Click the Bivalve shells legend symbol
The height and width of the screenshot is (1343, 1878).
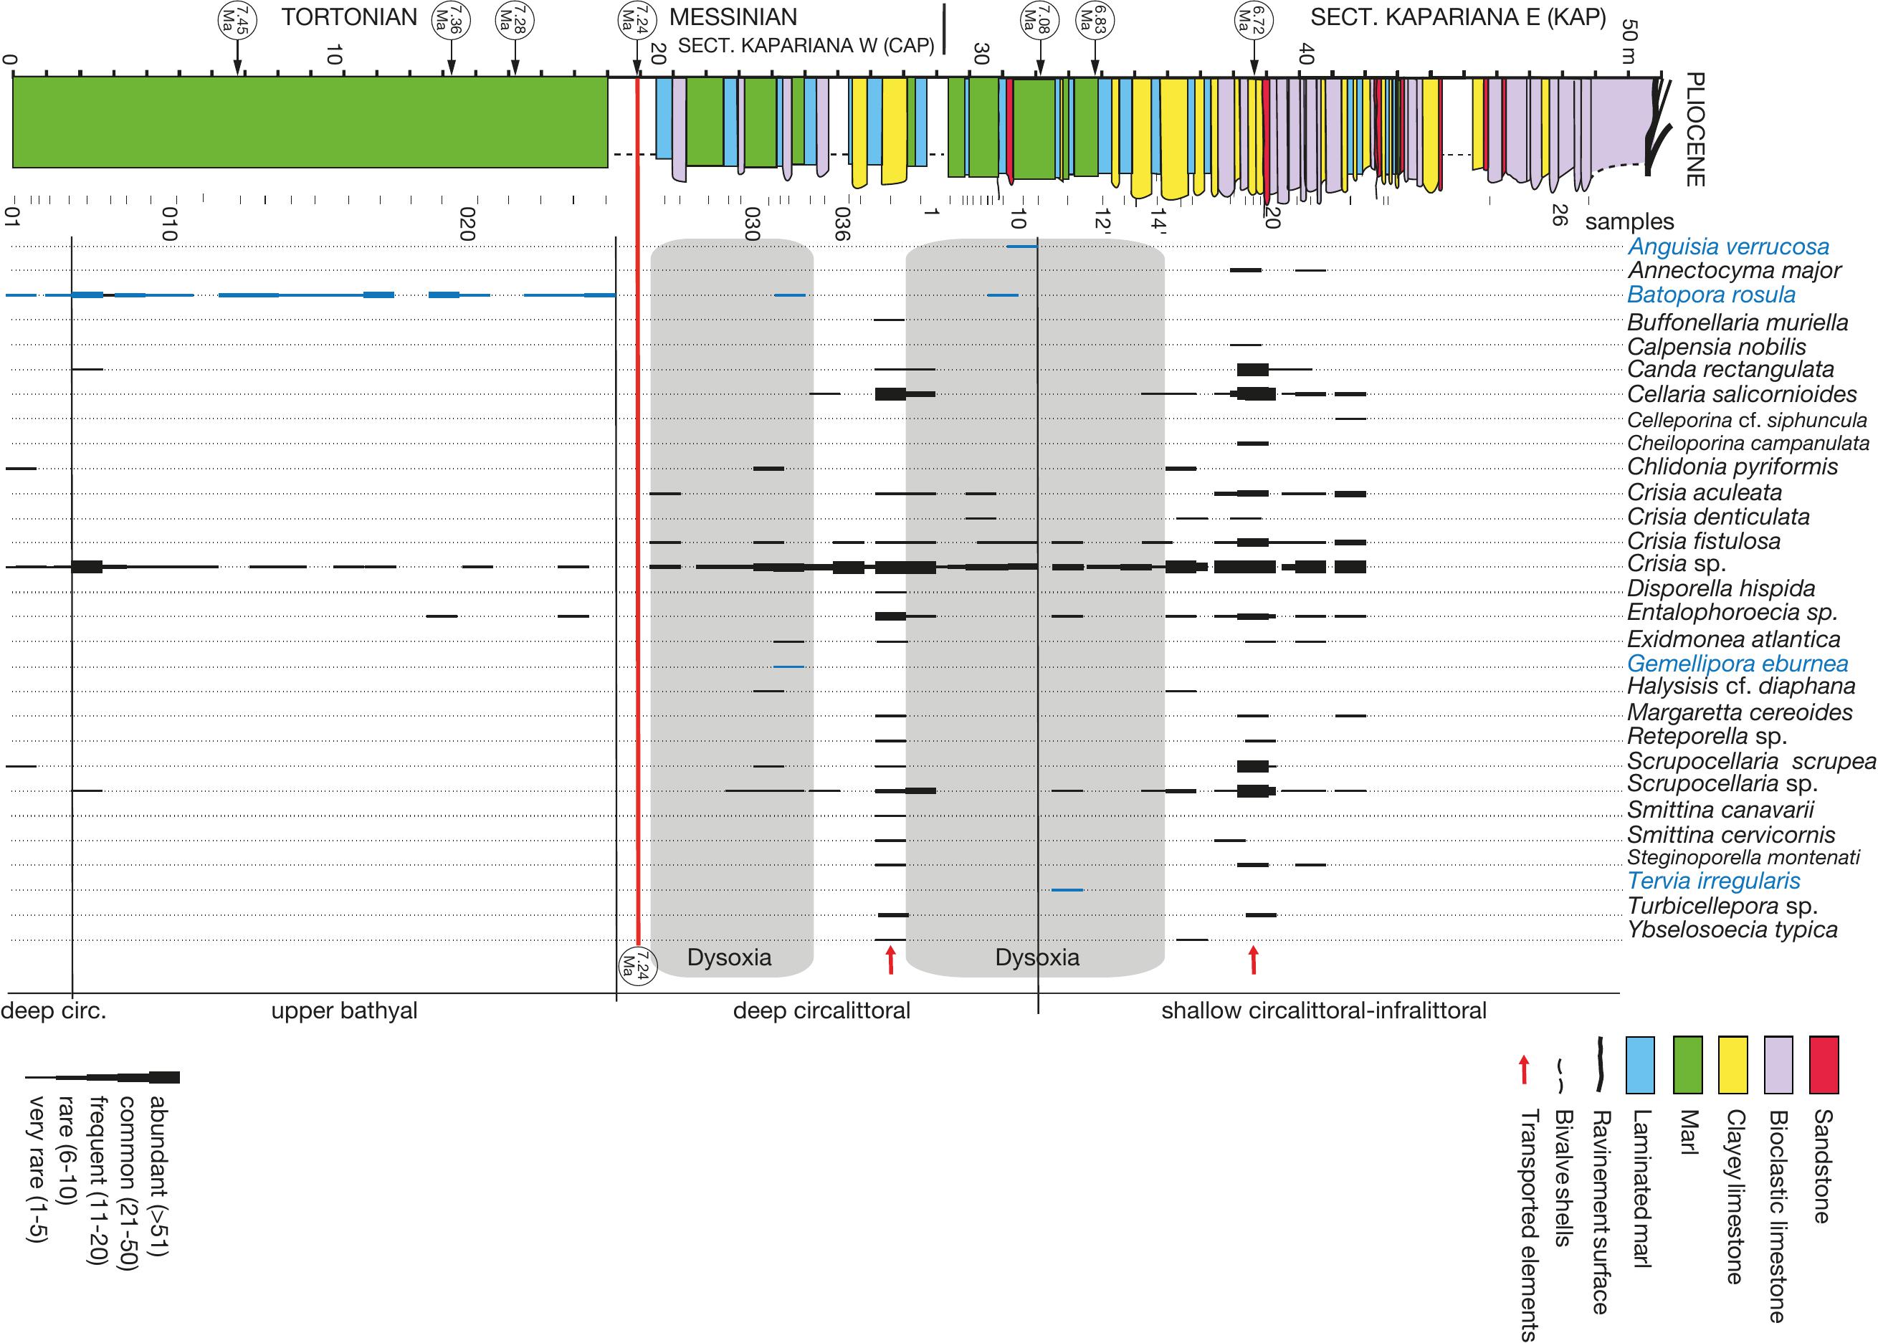click(x=1560, y=1075)
